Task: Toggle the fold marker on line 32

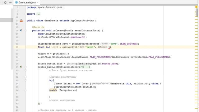Action: click(x=25, y=77)
